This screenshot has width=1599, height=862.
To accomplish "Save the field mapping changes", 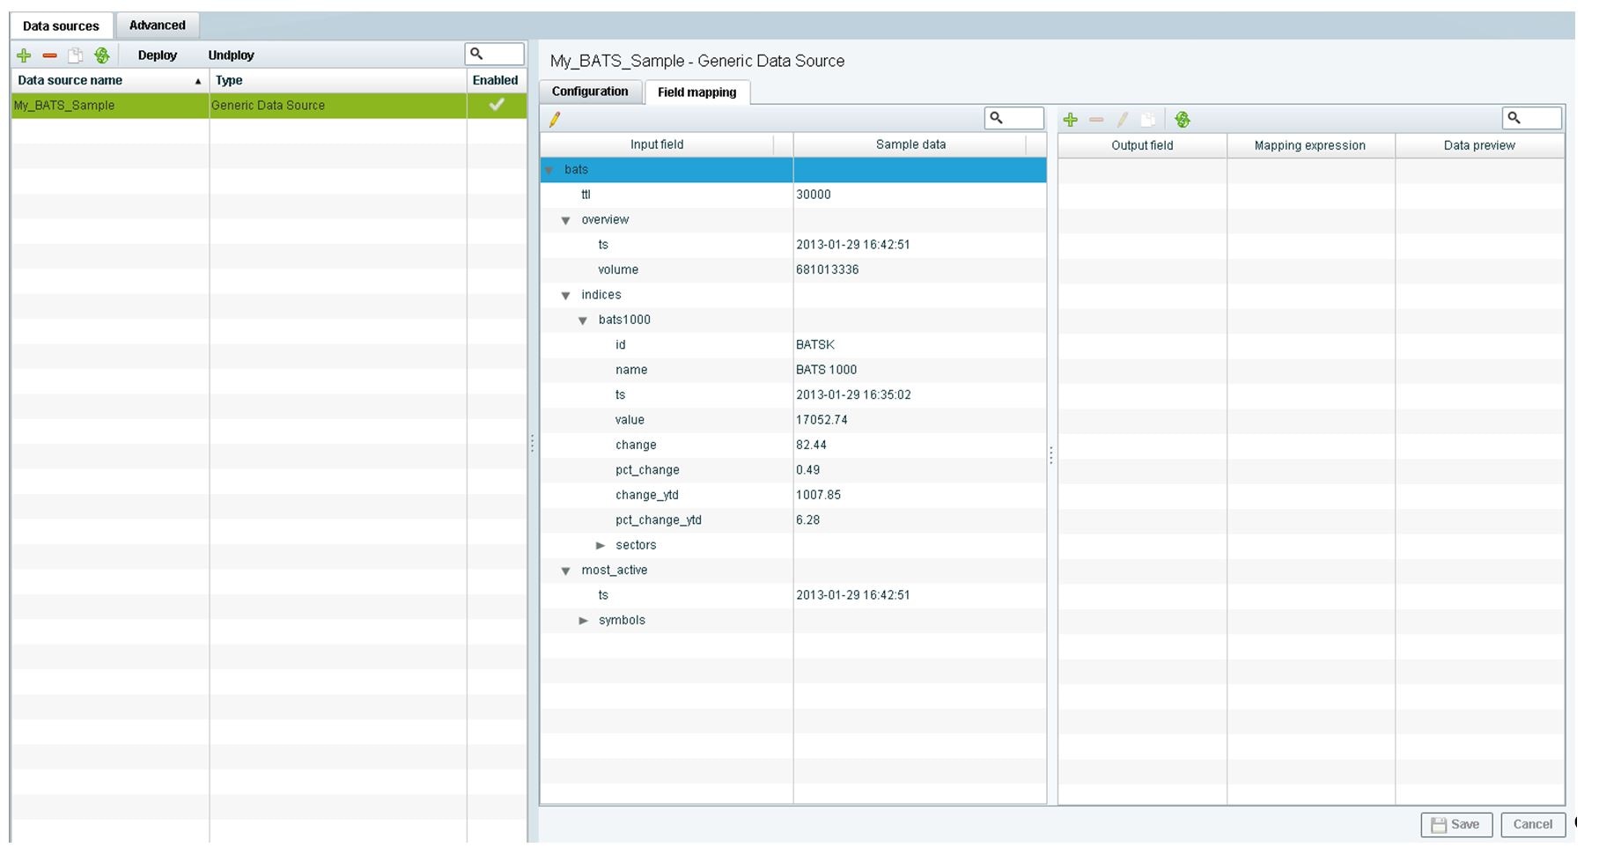I will pyautogui.click(x=1456, y=825).
